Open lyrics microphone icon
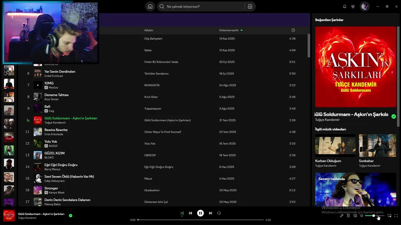This screenshot has width=401, height=225. (x=341, y=216)
